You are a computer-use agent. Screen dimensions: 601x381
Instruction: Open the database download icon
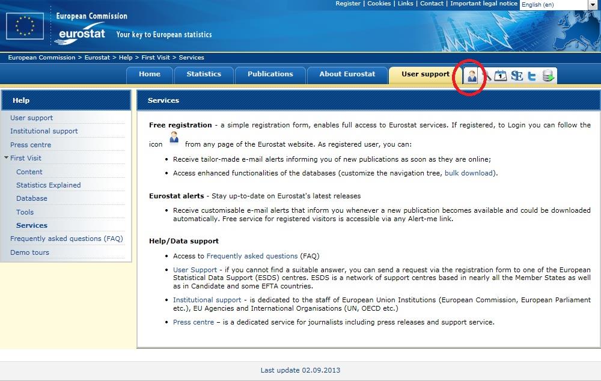[x=548, y=76]
